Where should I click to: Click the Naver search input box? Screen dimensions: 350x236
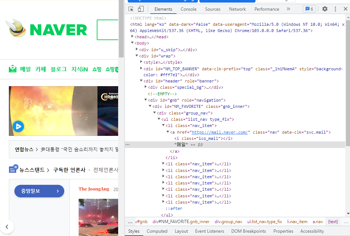tap(107, 30)
